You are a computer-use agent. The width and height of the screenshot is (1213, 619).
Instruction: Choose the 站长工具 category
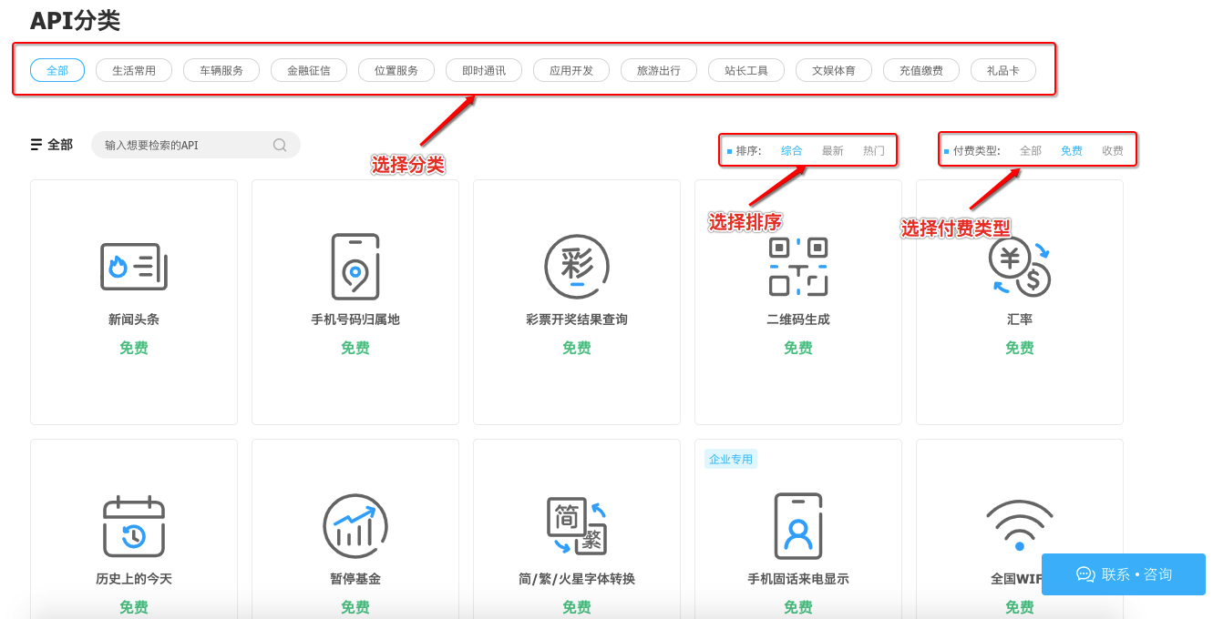(x=746, y=70)
